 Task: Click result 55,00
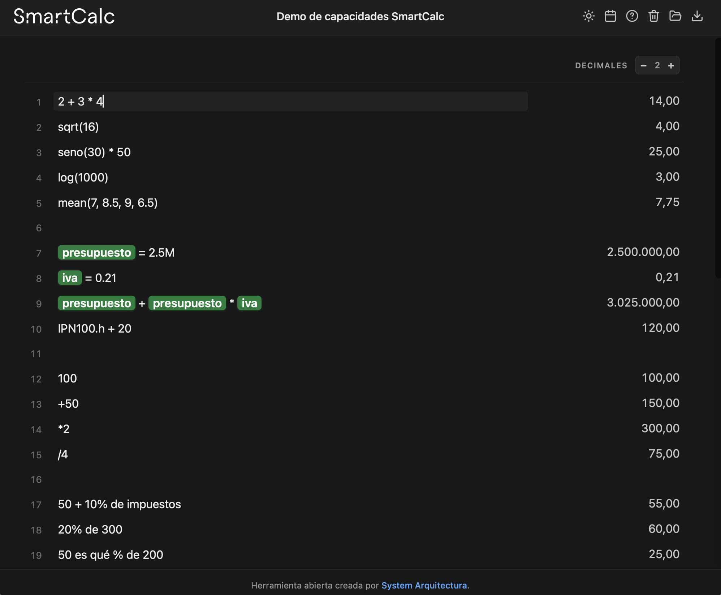tap(664, 504)
